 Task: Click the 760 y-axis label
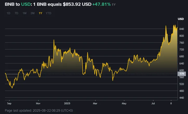(181, 43)
